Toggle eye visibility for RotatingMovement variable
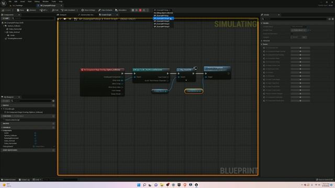 (35, 138)
